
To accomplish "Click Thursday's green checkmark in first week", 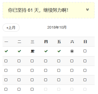I will point(46,51).
